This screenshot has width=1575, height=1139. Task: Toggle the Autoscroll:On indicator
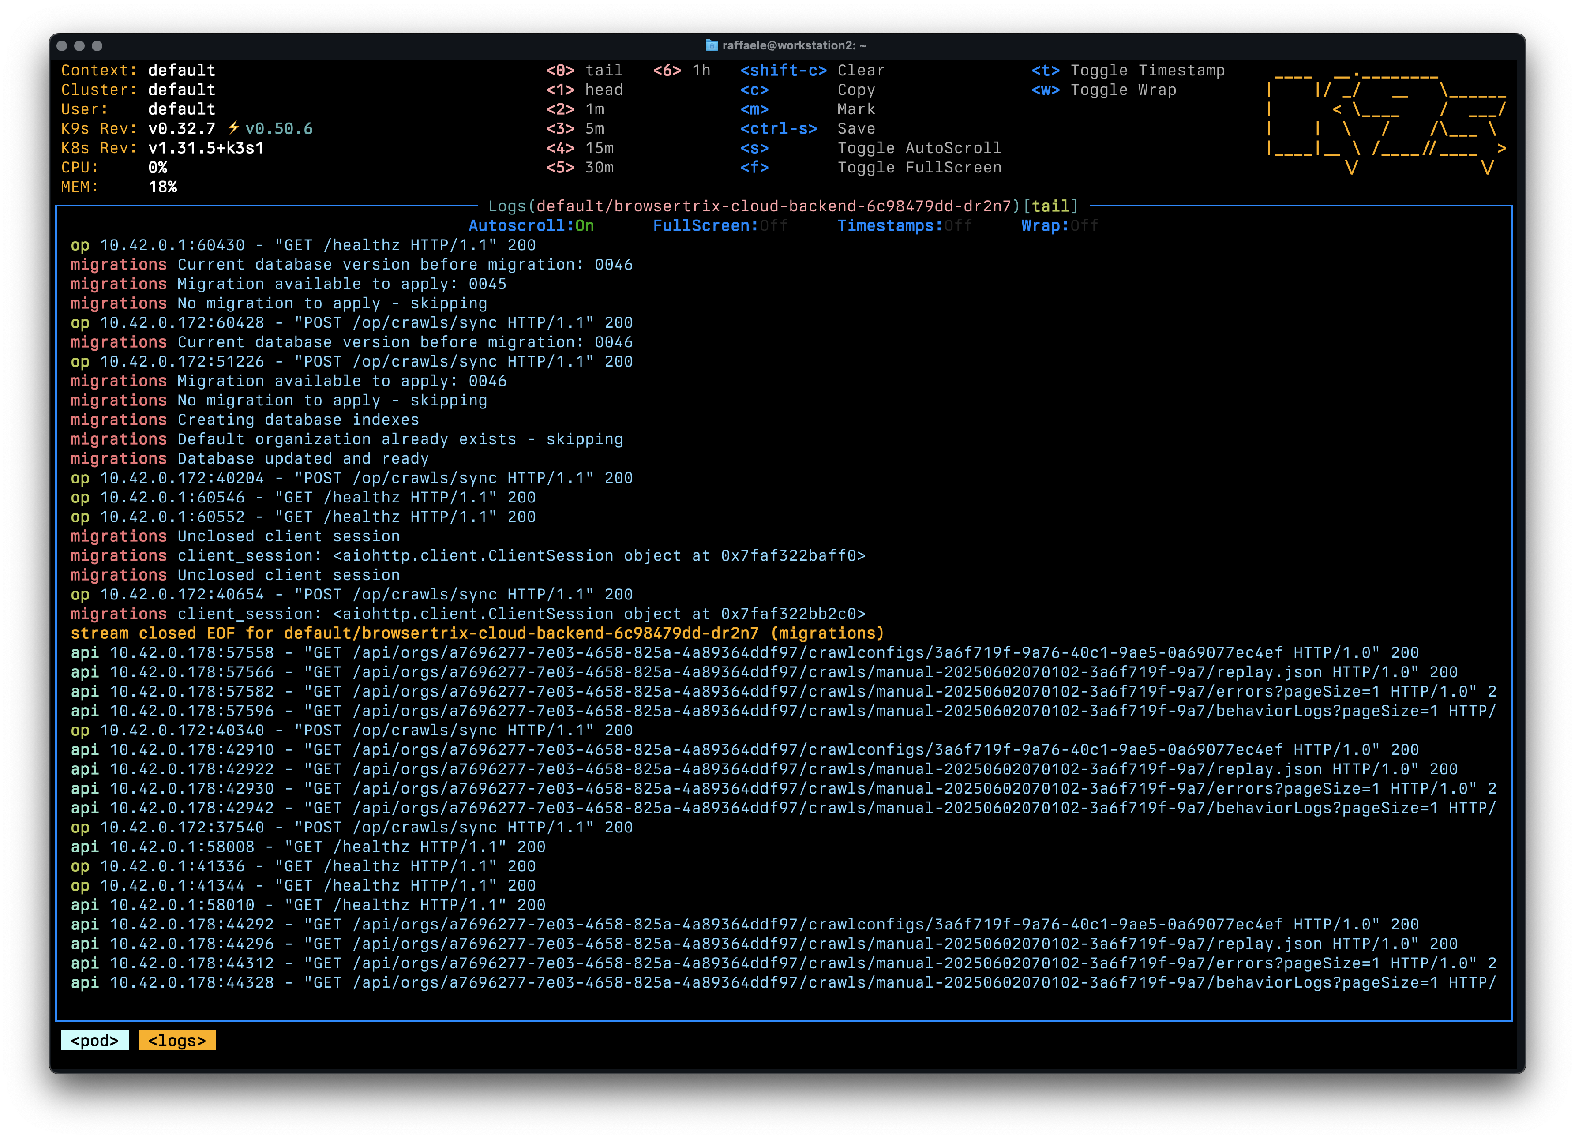(x=531, y=226)
